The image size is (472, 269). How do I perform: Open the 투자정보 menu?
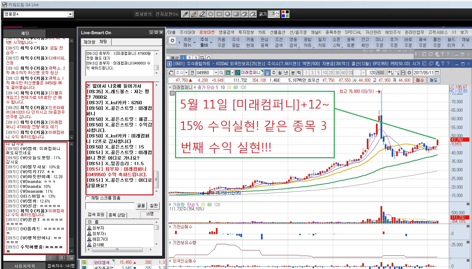(246, 32)
